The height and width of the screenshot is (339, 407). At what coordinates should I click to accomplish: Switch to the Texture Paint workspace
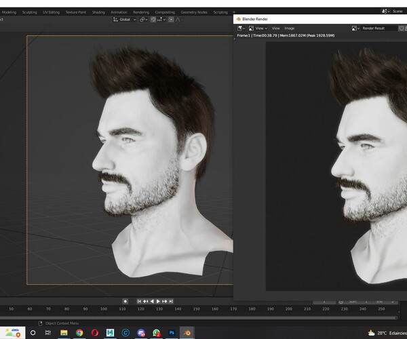pos(75,12)
